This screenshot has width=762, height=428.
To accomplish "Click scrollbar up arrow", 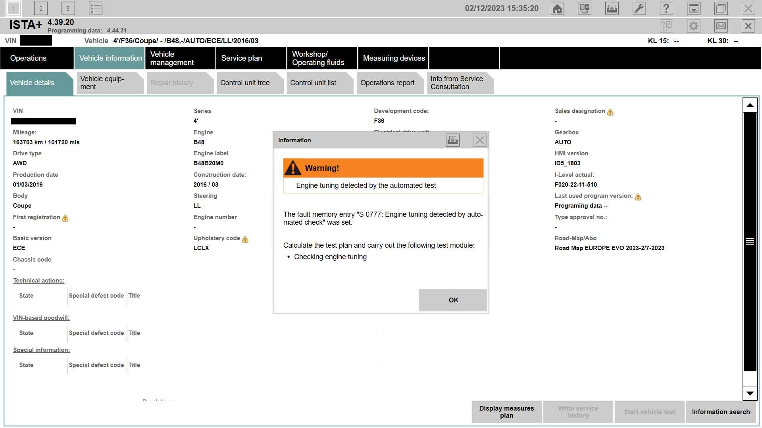I will tap(750, 105).
